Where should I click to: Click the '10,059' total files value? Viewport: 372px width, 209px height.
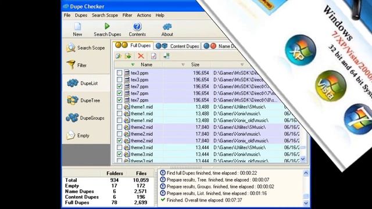(x=141, y=180)
